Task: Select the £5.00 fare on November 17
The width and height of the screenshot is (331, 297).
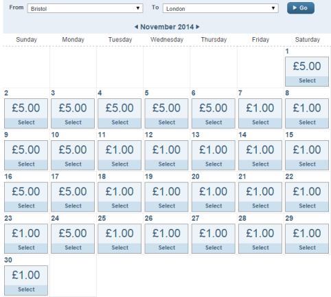Action: [x=73, y=197]
